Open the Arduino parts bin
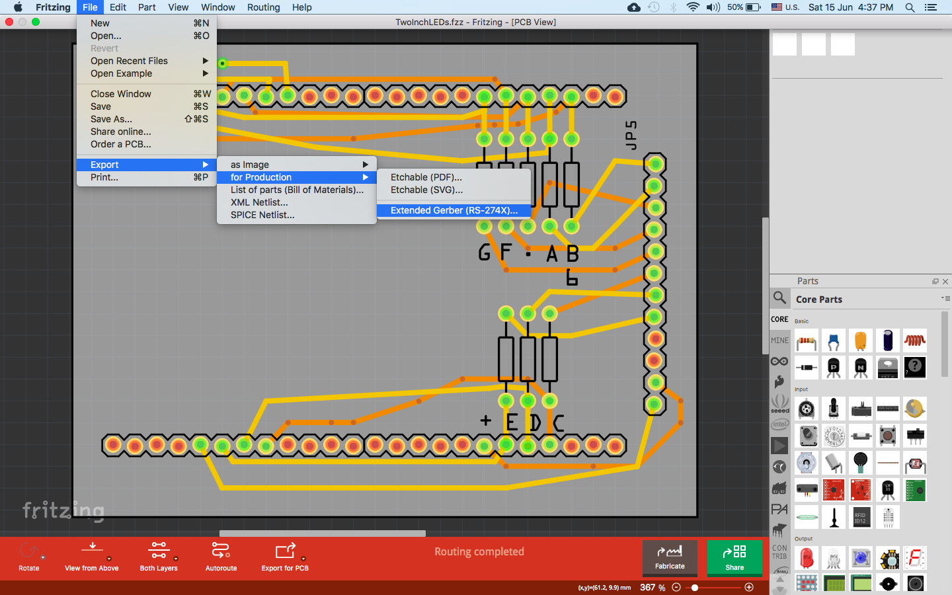This screenshot has height=595, width=952. (779, 361)
